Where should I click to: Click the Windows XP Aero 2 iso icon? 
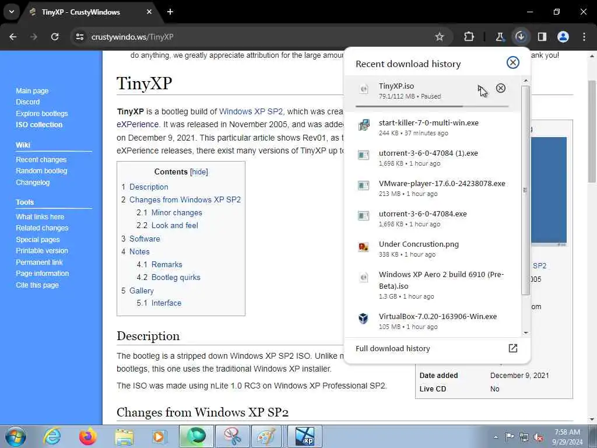pos(364,277)
